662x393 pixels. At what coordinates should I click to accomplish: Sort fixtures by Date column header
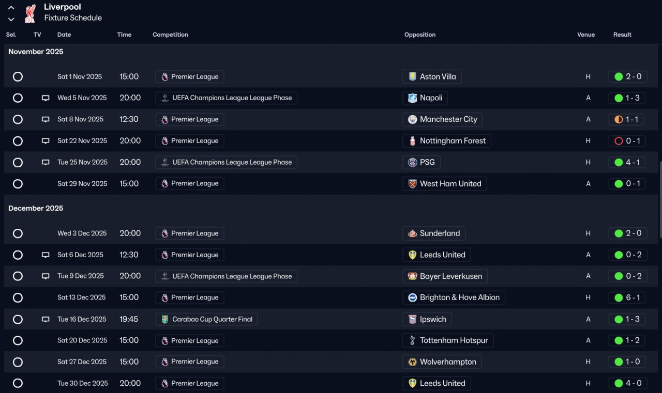coord(64,35)
